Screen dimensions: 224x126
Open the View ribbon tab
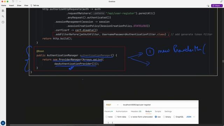[26, 6]
